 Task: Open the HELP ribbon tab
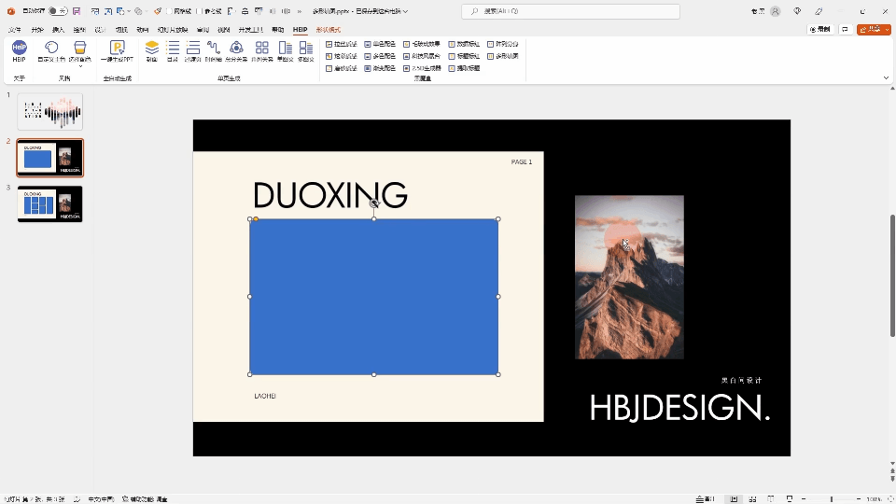pos(300,30)
